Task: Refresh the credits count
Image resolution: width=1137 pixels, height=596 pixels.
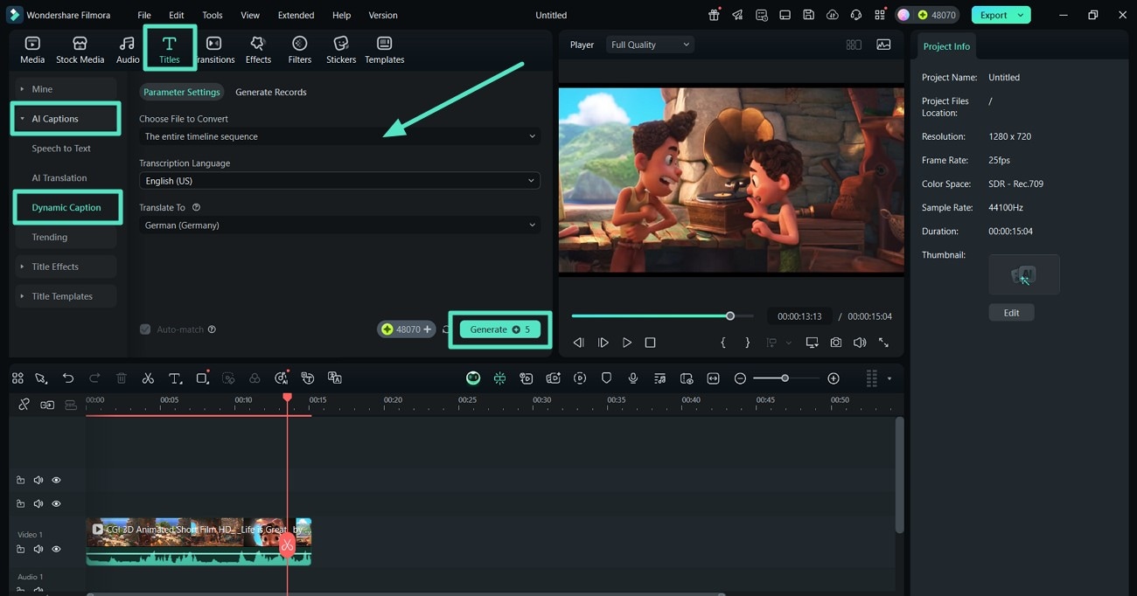Action: click(446, 329)
